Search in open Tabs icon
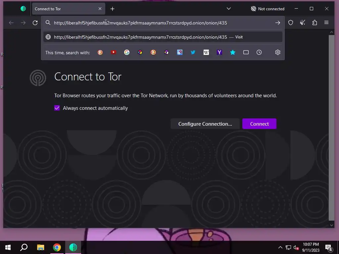 [x=246, y=52]
